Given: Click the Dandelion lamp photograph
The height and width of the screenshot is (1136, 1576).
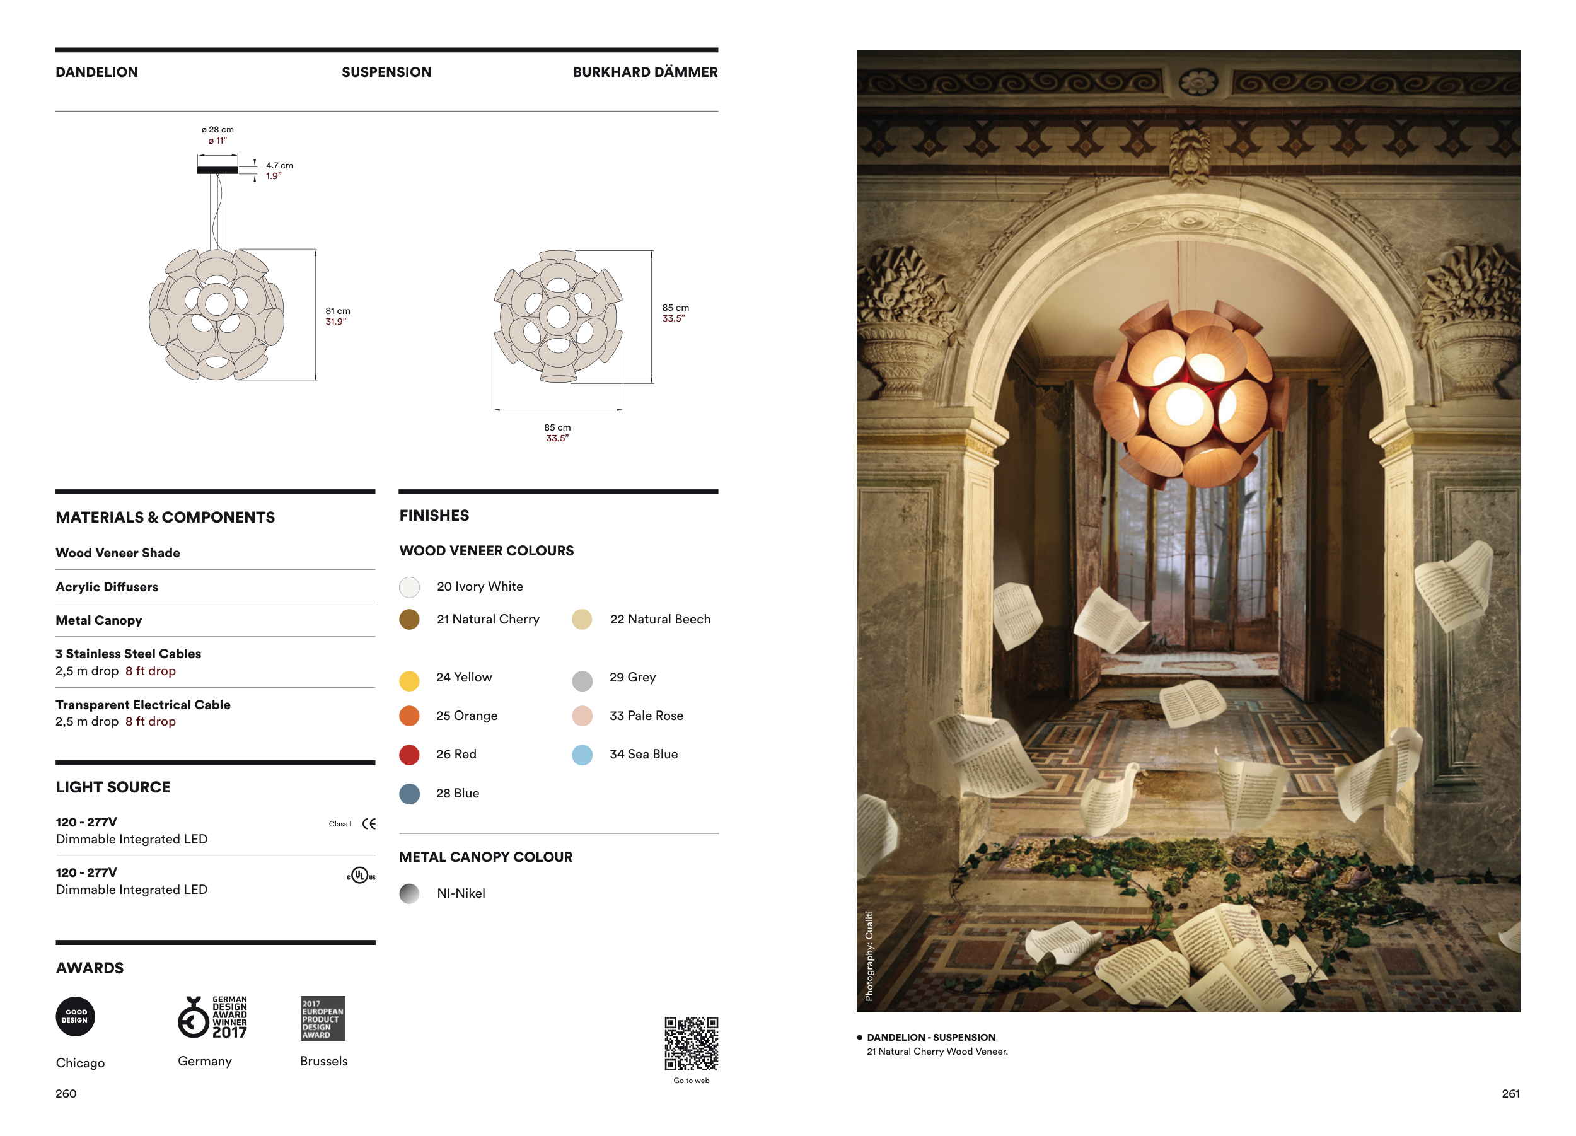Looking at the screenshot, I should 1187,530.
